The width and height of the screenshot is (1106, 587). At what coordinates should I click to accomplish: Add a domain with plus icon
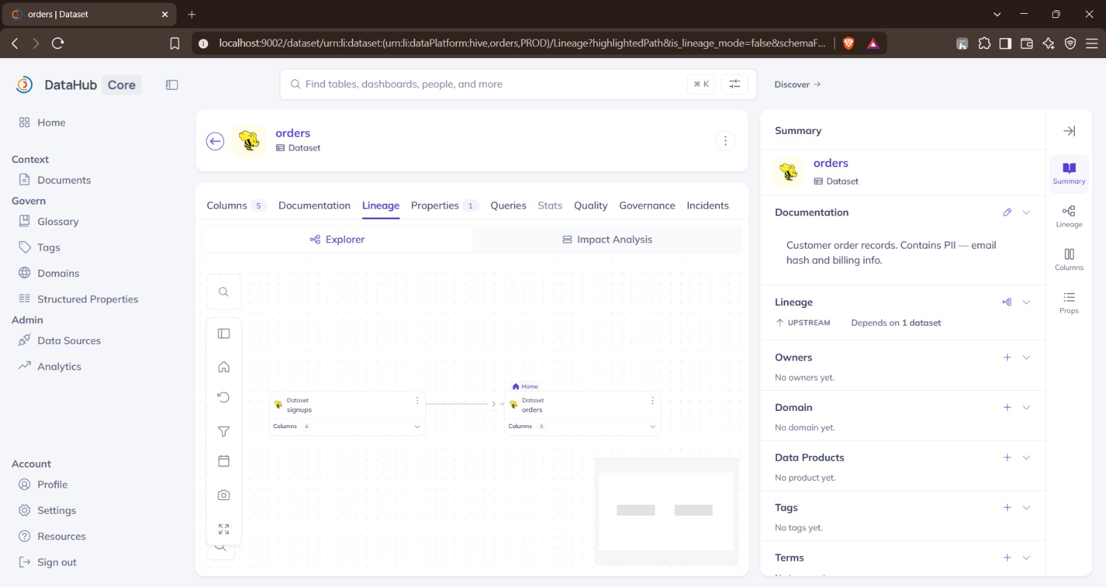point(1007,407)
